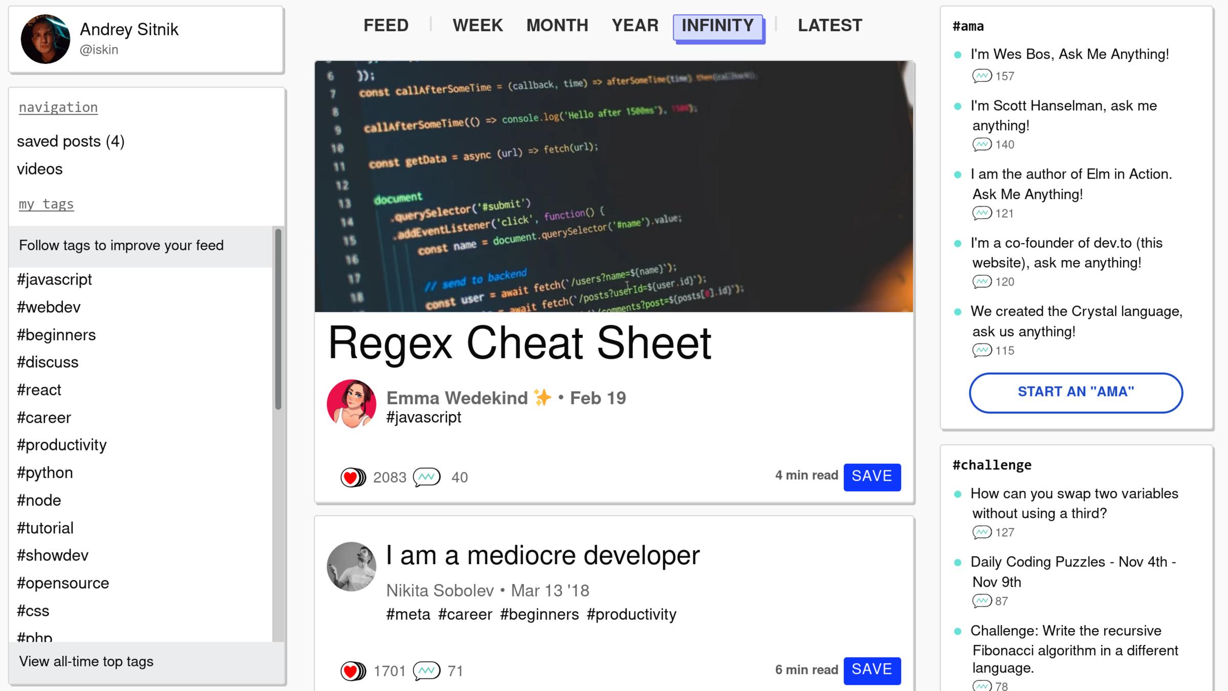Open the videos link
This screenshot has height=691, width=1228.
(40, 169)
